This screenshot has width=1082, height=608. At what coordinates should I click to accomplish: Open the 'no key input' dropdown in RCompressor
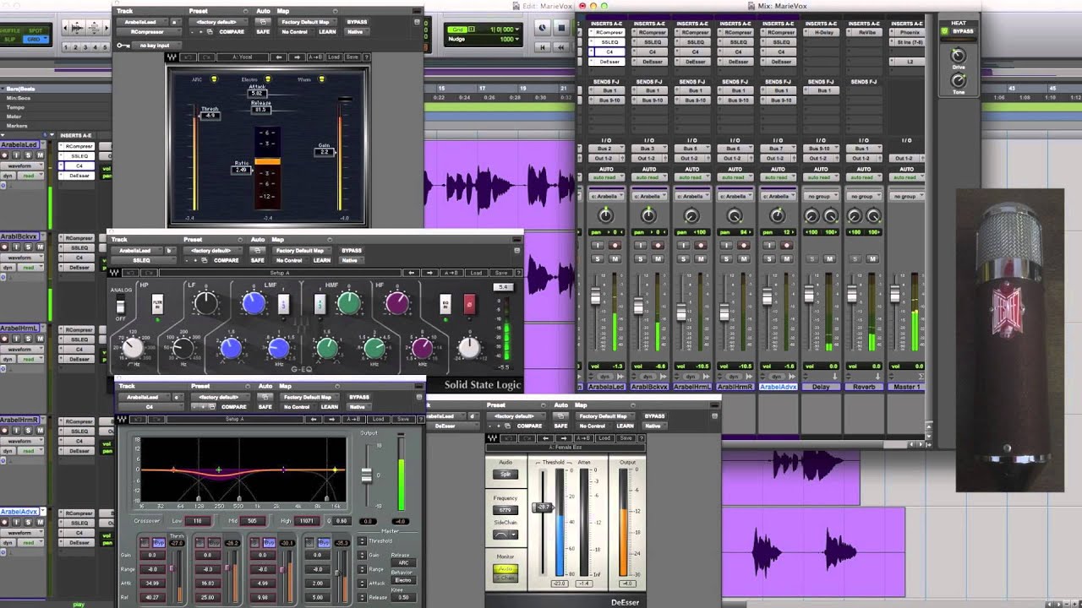(156, 45)
